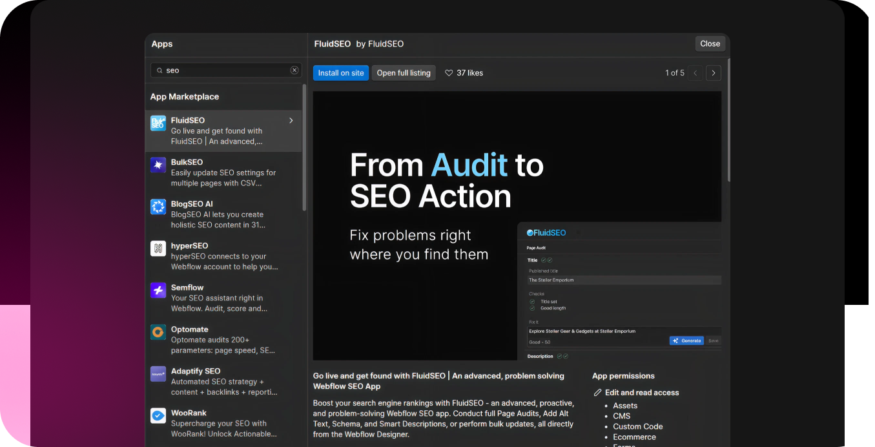The image size is (875, 447).
Task: Click the Custom Code permission item
Action: [x=638, y=426]
